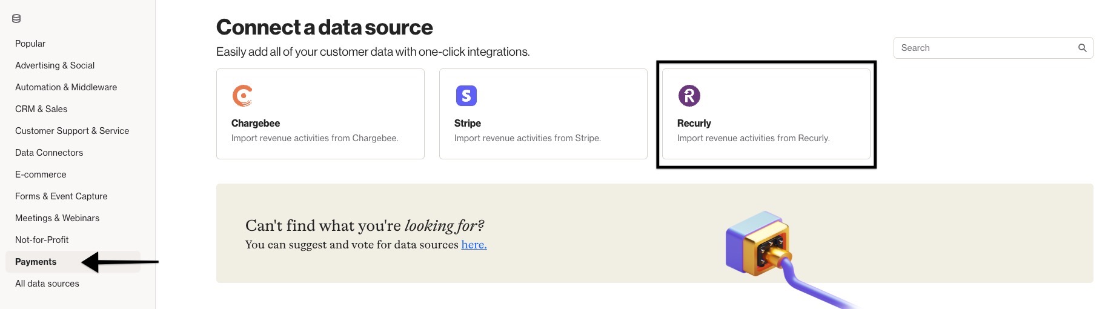1105x309 pixels.
Task: Open Forms & Event Capture category
Action: [x=61, y=196]
